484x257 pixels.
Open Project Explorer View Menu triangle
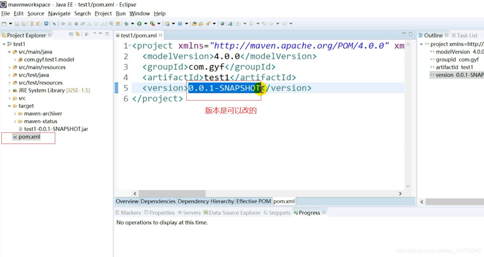point(95,34)
